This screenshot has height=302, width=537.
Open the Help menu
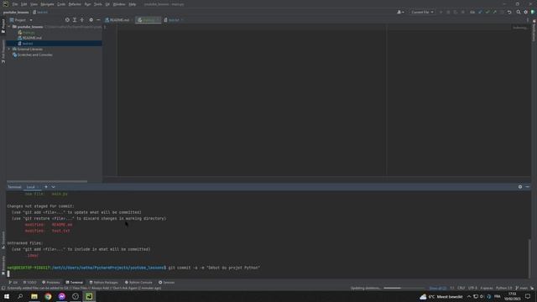[x=133, y=4]
